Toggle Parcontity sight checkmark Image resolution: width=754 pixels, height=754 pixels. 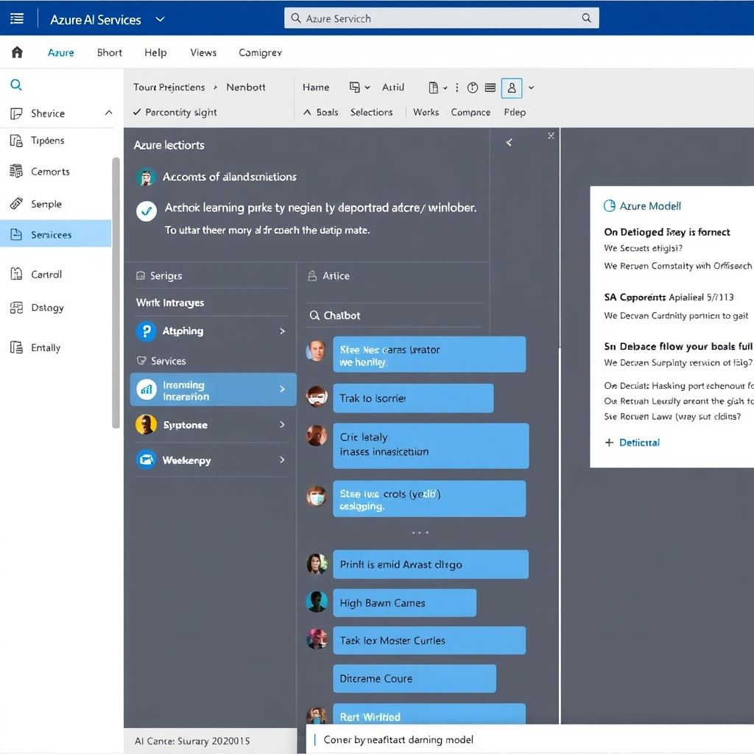[137, 112]
